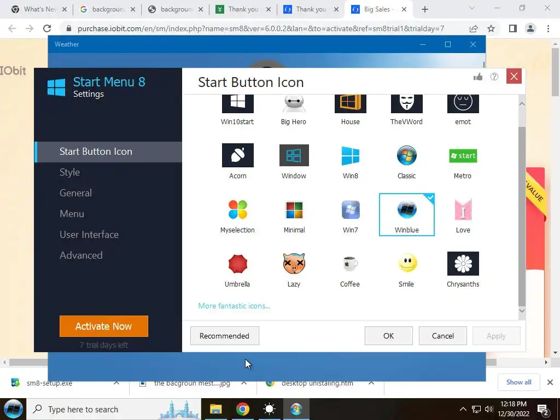The width and height of the screenshot is (560, 420).
Task: Go to the Menu settings section
Action: [x=72, y=214]
